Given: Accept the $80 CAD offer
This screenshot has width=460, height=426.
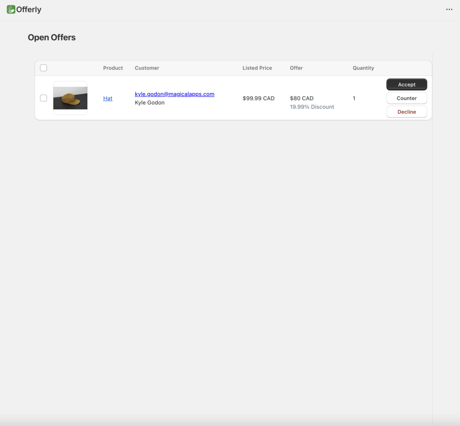Looking at the screenshot, I should coord(407,84).
